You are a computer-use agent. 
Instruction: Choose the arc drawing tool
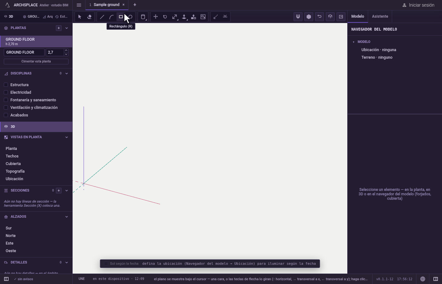point(111,17)
